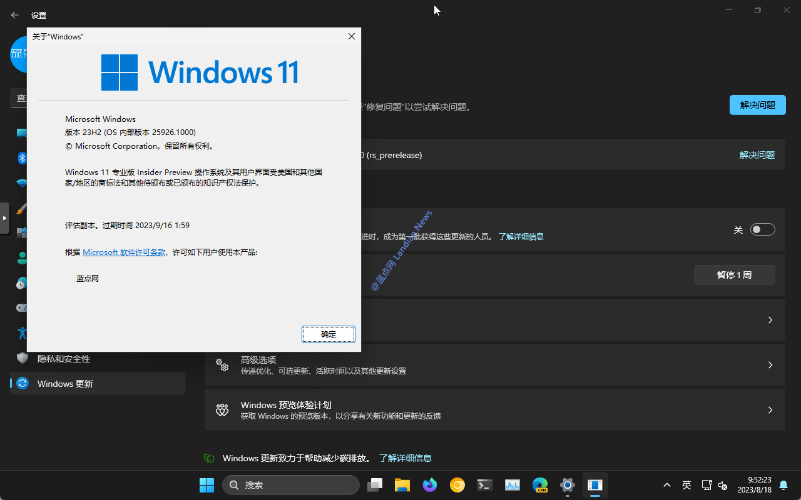
Task: Switch to Settings gear in taskbar
Action: pos(568,485)
